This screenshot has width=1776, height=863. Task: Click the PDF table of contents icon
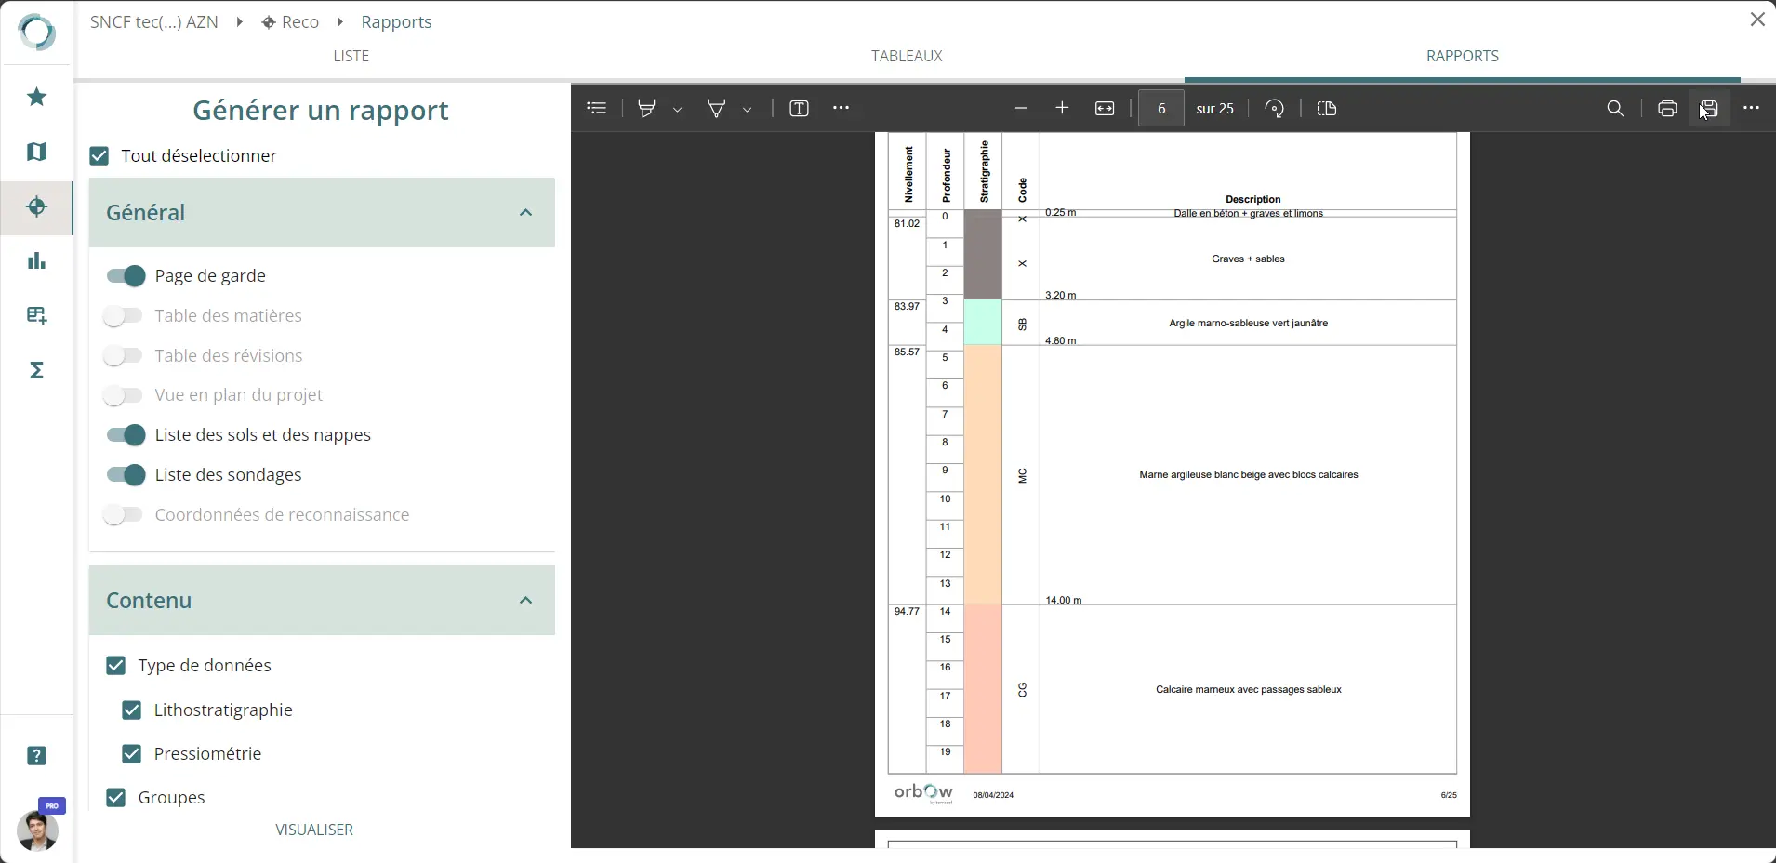click(x=597, y=109)
